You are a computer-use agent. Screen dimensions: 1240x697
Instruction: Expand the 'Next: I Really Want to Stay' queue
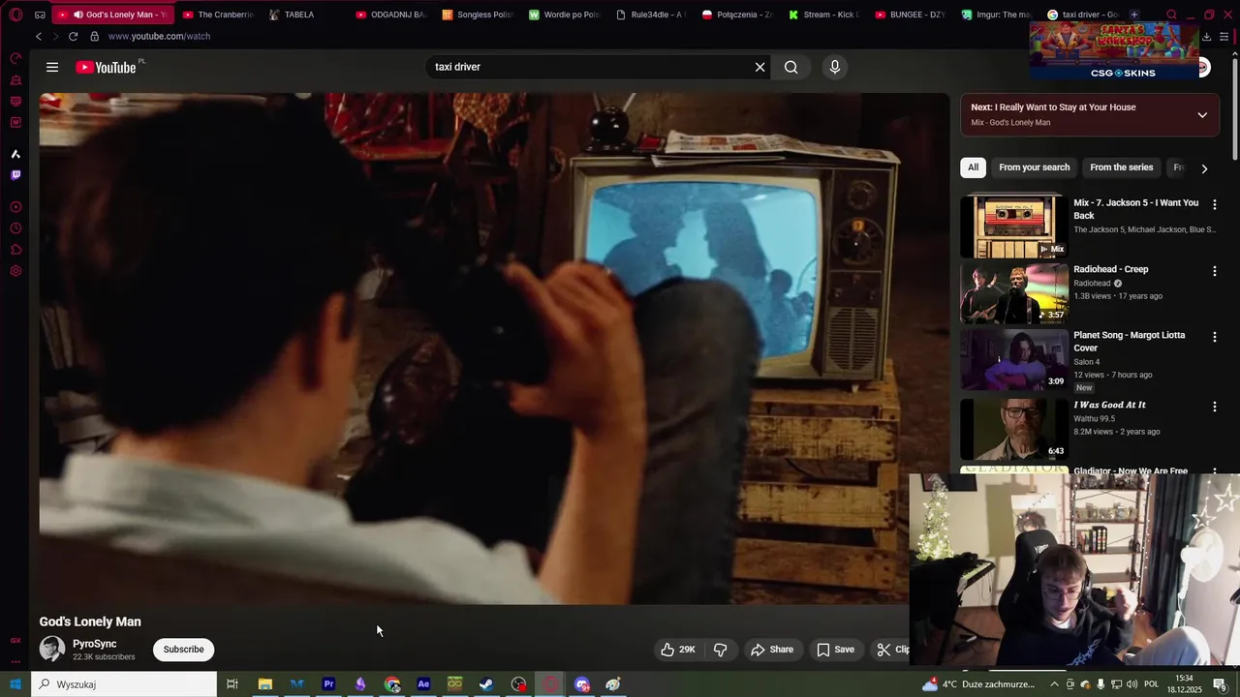pyautogui.click(x=1202, y=114)
